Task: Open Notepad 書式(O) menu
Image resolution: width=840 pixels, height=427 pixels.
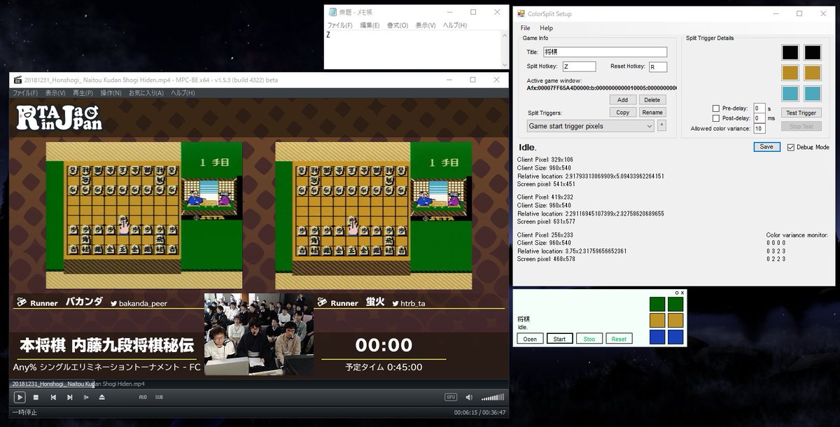Action: (x=398, y=25)
